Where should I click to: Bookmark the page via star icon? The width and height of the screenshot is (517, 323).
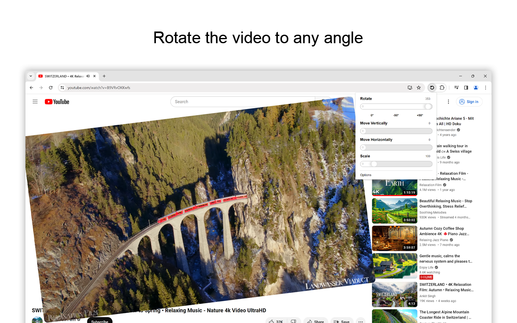[418, 88]
